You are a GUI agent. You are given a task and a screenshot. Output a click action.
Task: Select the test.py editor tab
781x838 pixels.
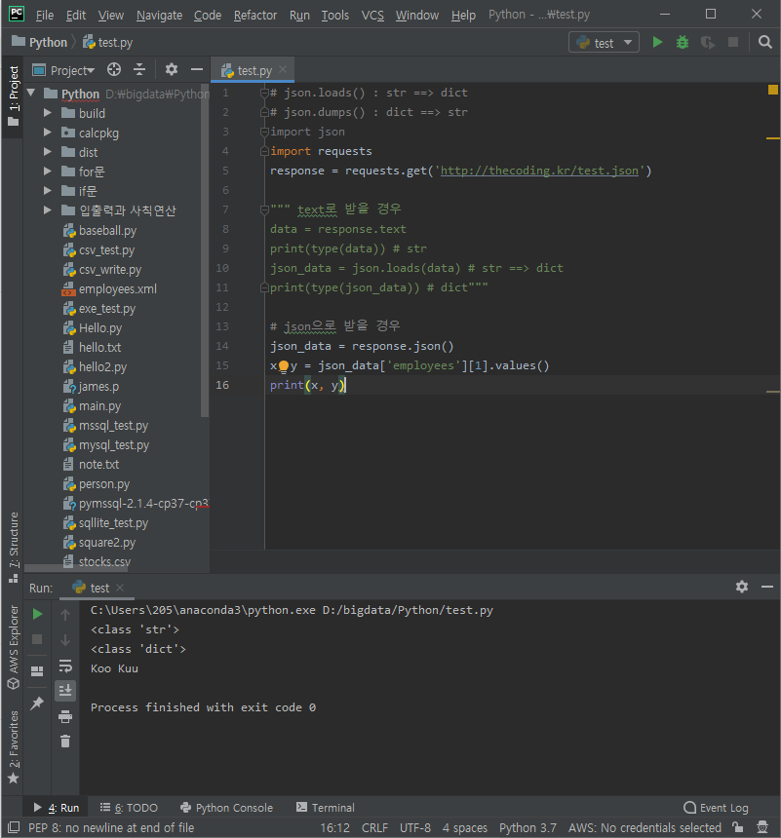[x=254, y=70]
